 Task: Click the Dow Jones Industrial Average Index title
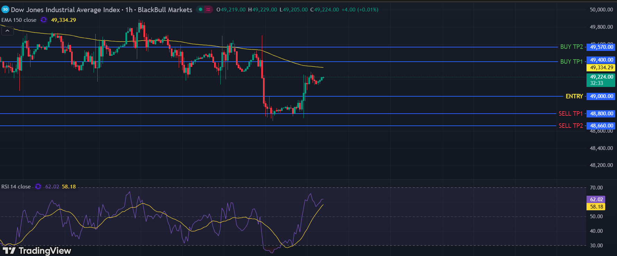pos(65,10)
